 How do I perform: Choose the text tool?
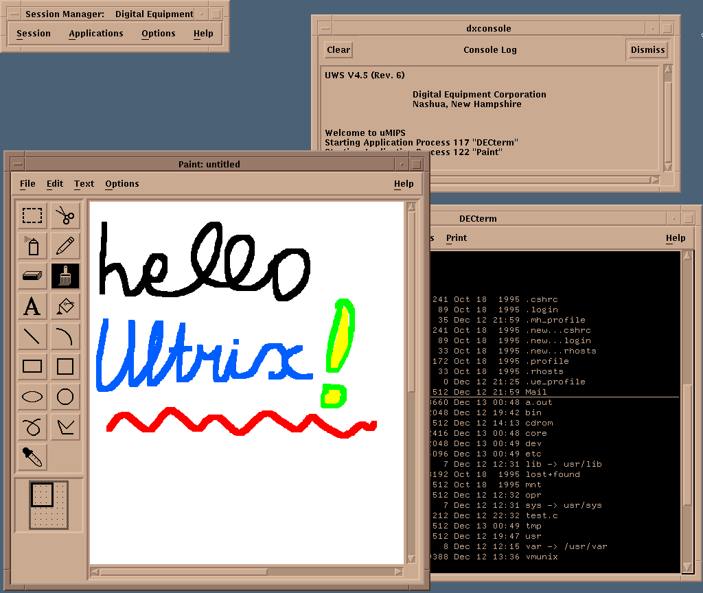(x=32, y=306)
